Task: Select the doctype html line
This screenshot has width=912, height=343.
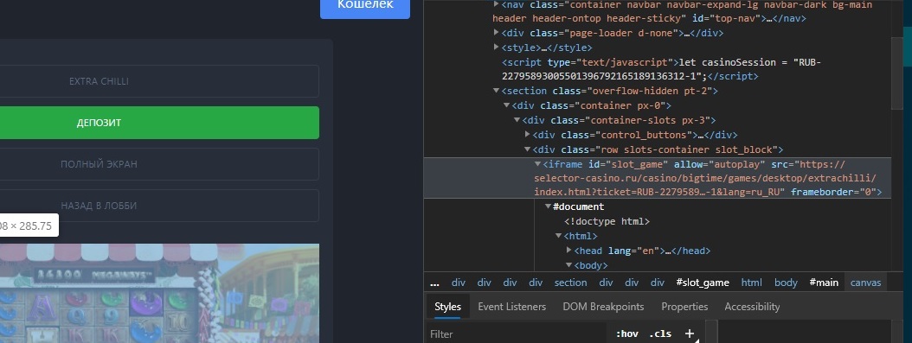Action: (607, 221)
